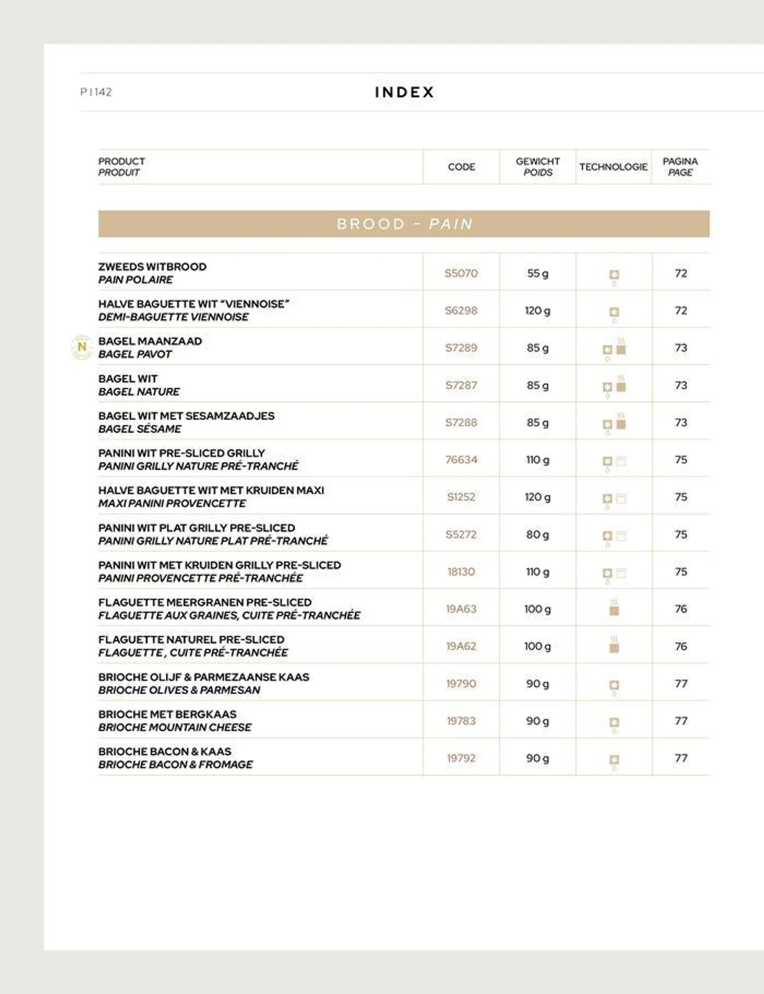Click the thaw icon in Halve Baguette Viennoise row
The image size is (764, 994).
point(614,314)
